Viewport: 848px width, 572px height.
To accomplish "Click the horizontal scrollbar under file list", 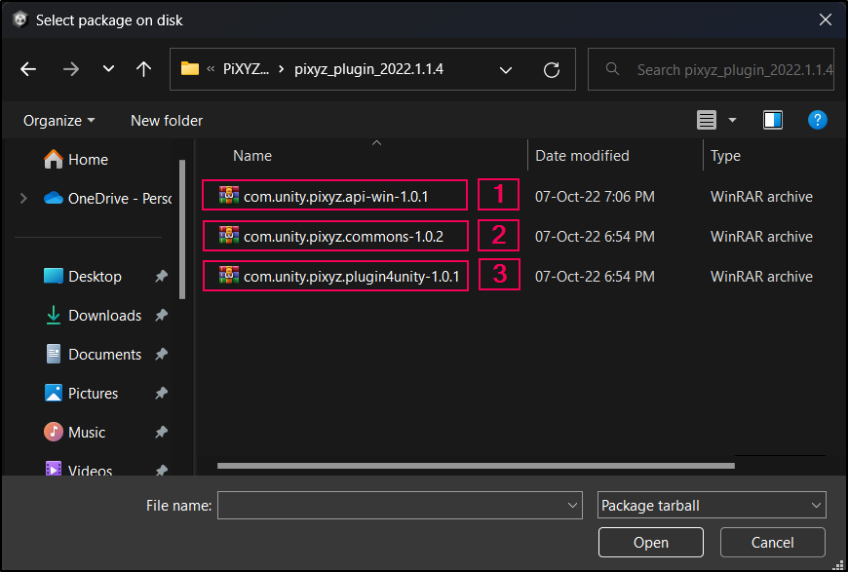I will tap(476, 466).
